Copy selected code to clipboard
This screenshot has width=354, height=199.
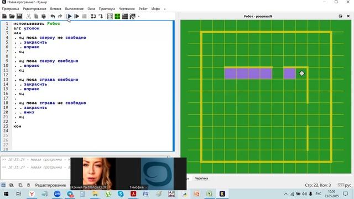tap(36, 16)
